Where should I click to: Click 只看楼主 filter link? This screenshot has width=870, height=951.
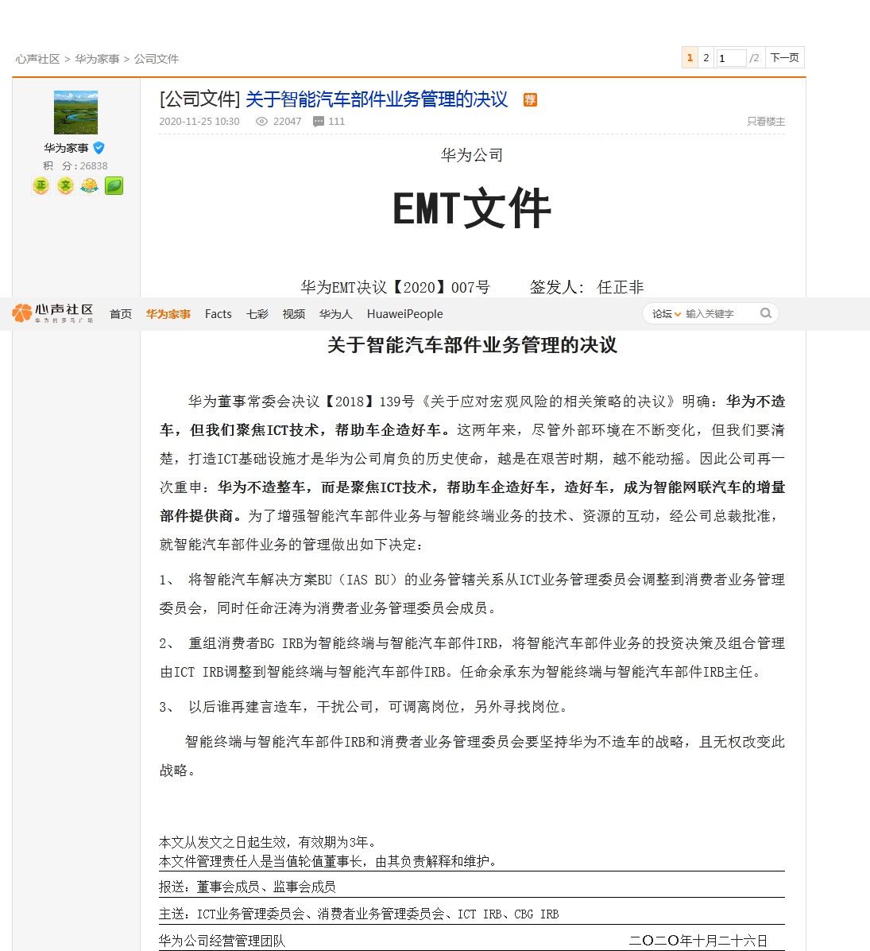[766, 122]
